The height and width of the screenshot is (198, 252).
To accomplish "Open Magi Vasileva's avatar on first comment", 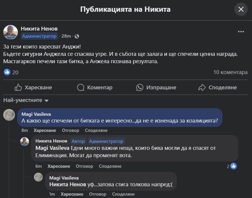I will pos(9,115).
